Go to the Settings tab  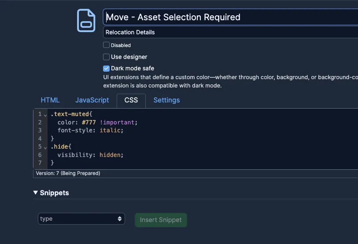[x=166, y=100]
